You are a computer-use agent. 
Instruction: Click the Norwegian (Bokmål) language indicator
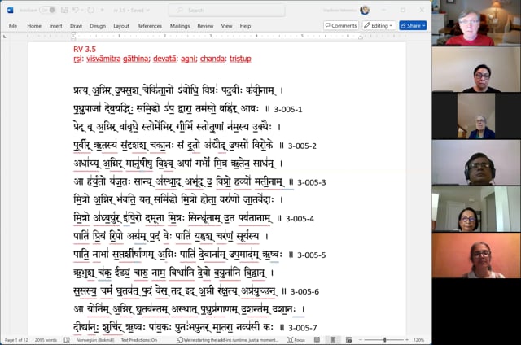pos(95,340)
